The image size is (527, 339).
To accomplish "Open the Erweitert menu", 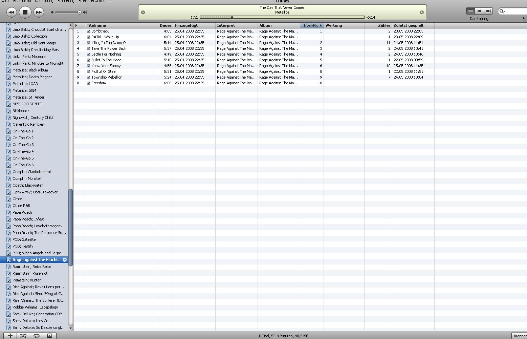I will [x=98, y=1].
